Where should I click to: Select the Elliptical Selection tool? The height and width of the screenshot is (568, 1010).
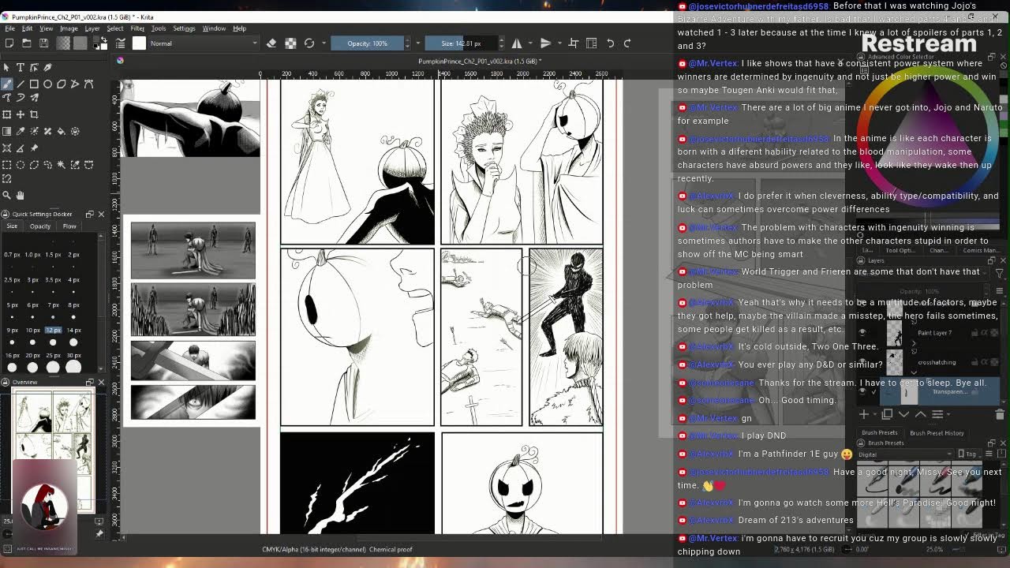point(21,164)
